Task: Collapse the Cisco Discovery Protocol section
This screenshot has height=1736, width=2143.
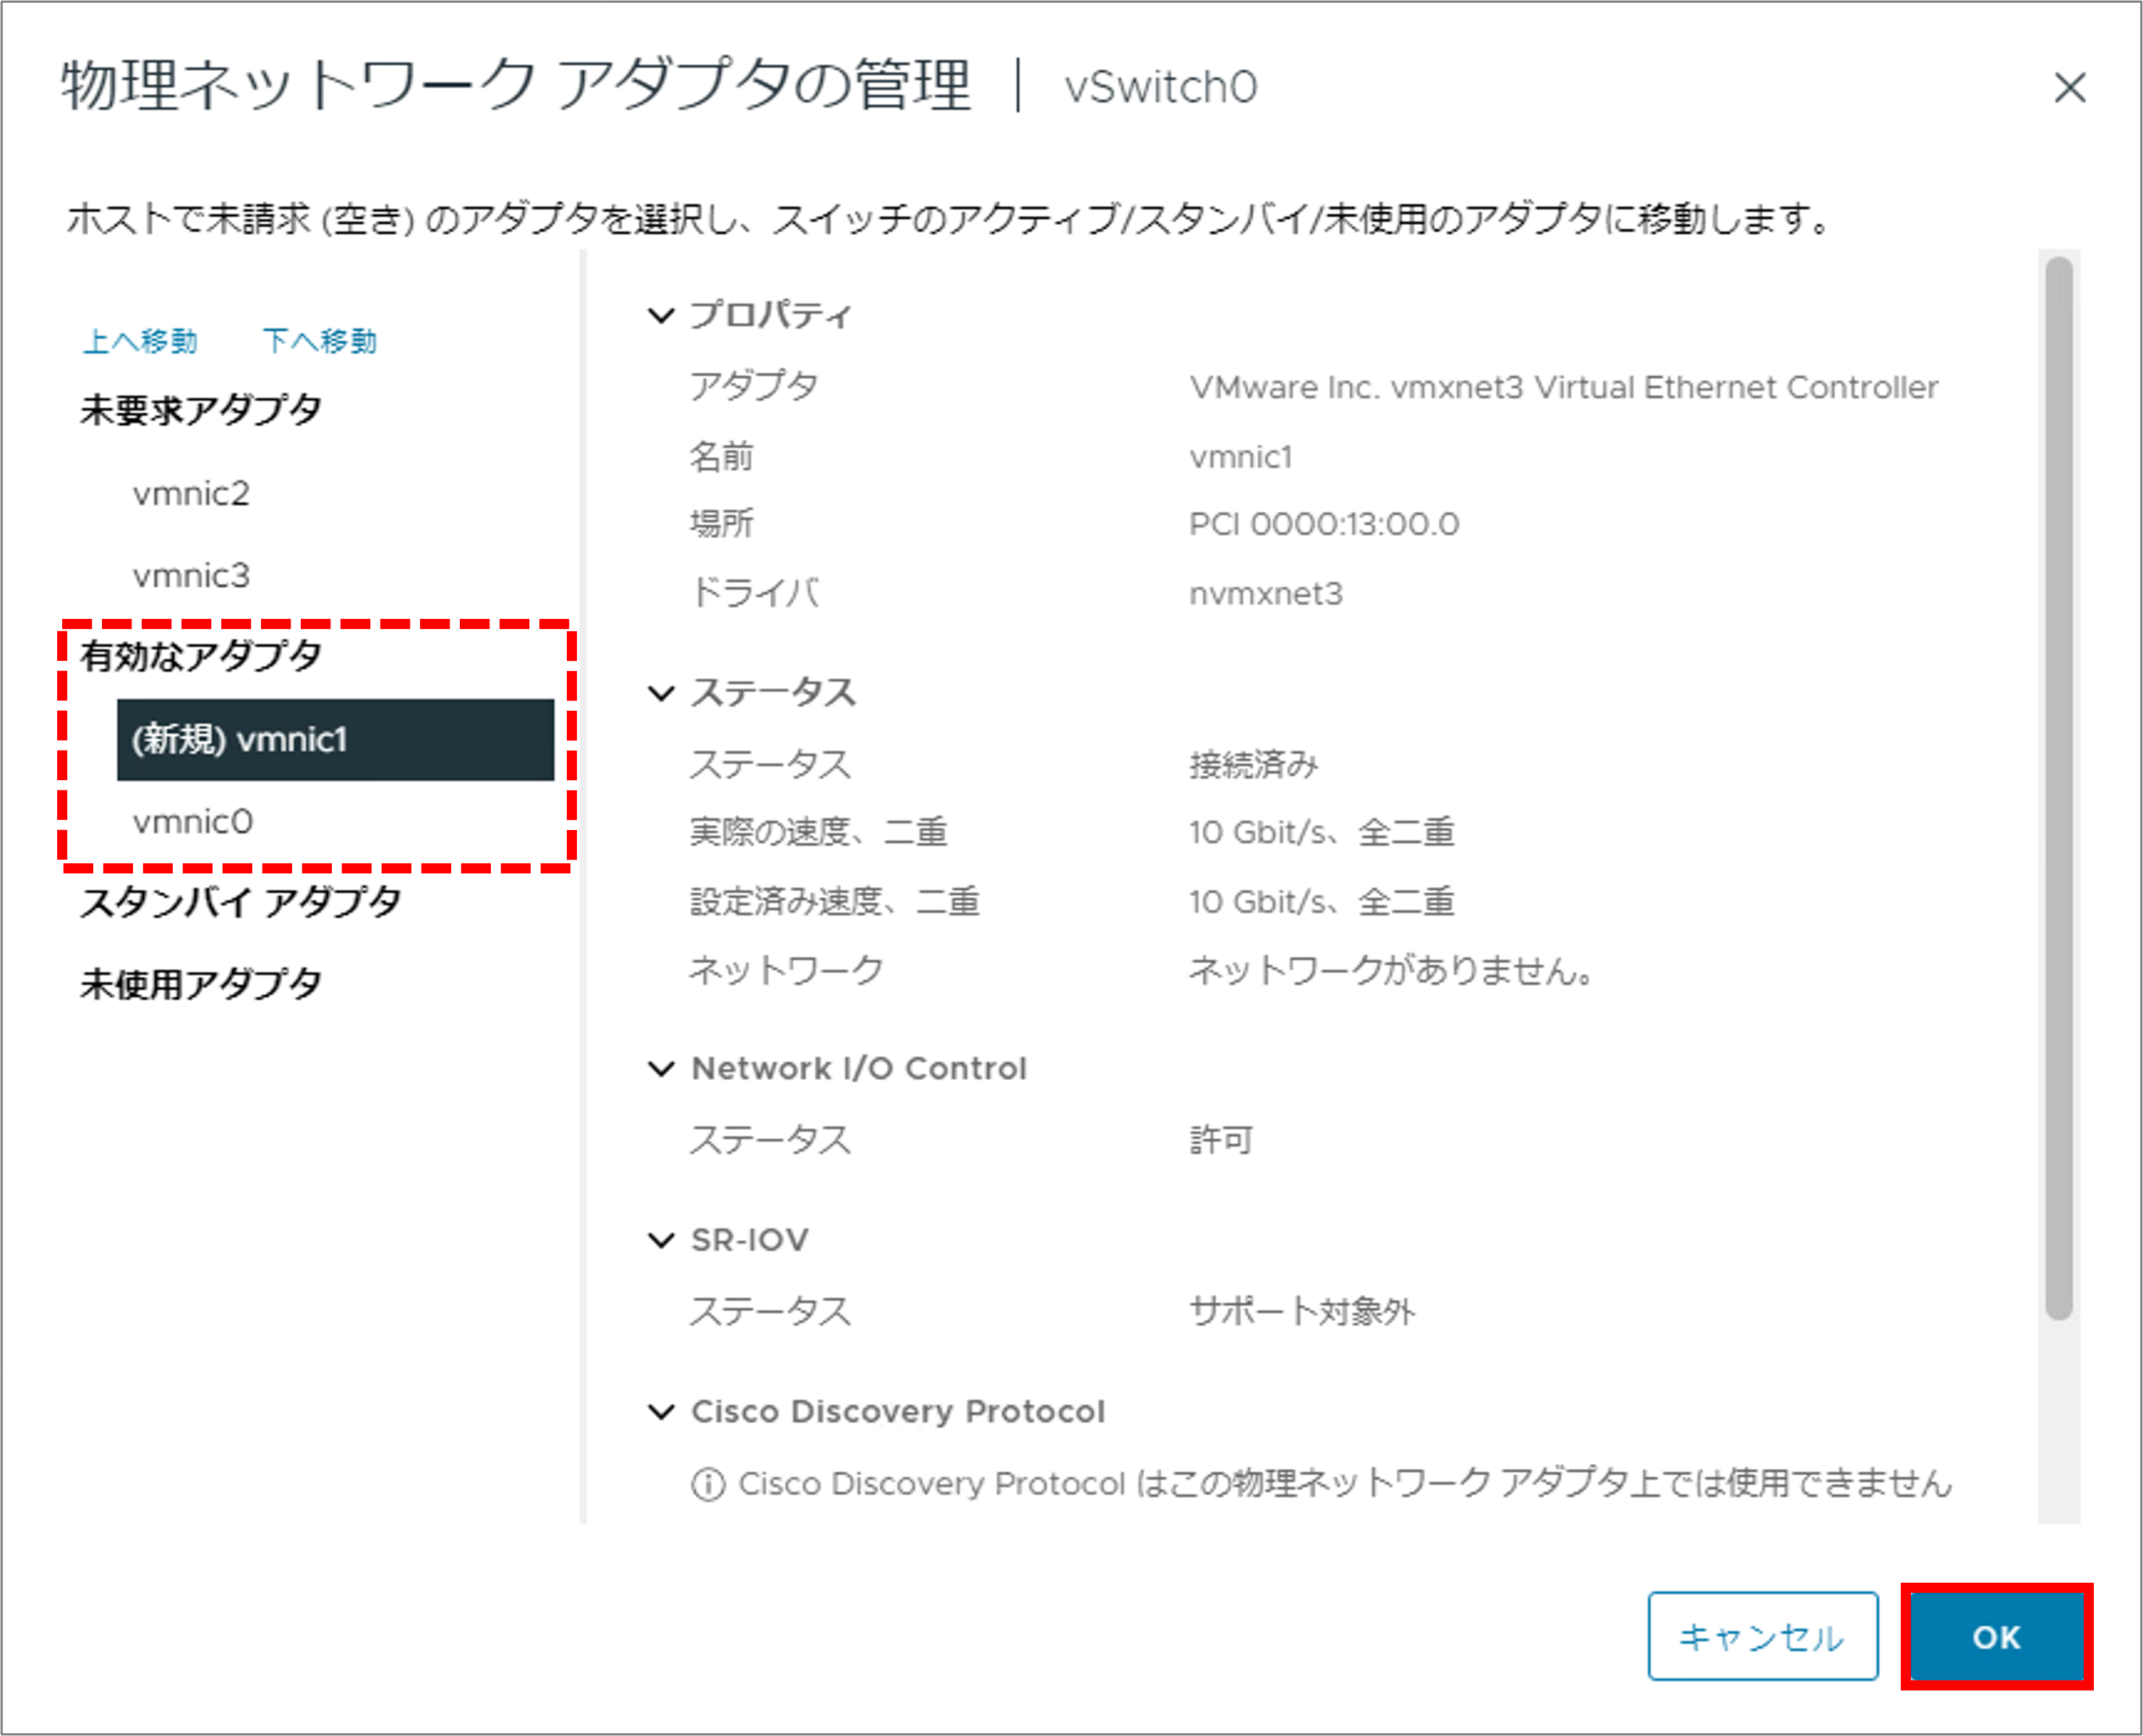Action: point(661,1412)
